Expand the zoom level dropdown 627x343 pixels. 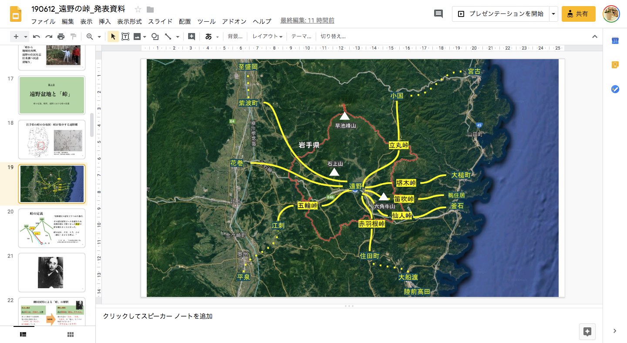(99, 37)
